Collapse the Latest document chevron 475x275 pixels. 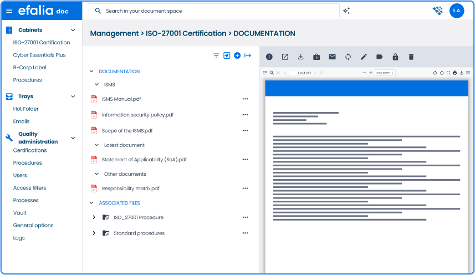[x=96, y=145]
